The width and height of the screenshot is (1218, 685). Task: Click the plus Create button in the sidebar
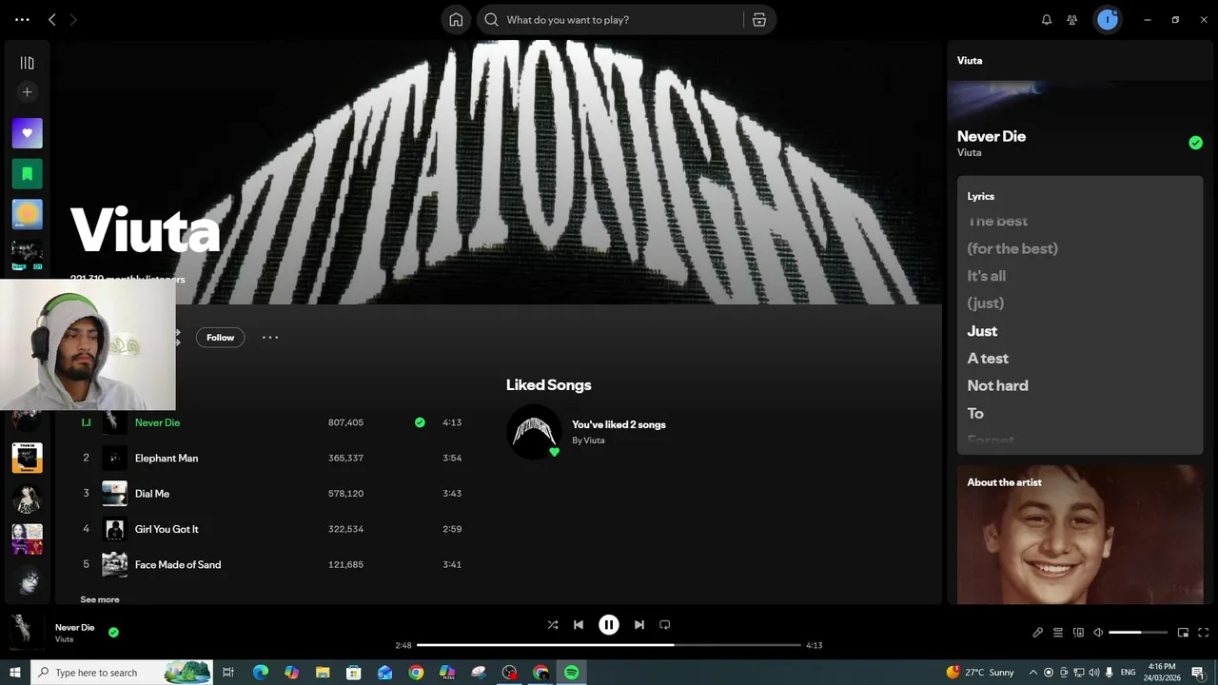pyautogui.click(x=27, y=92)
